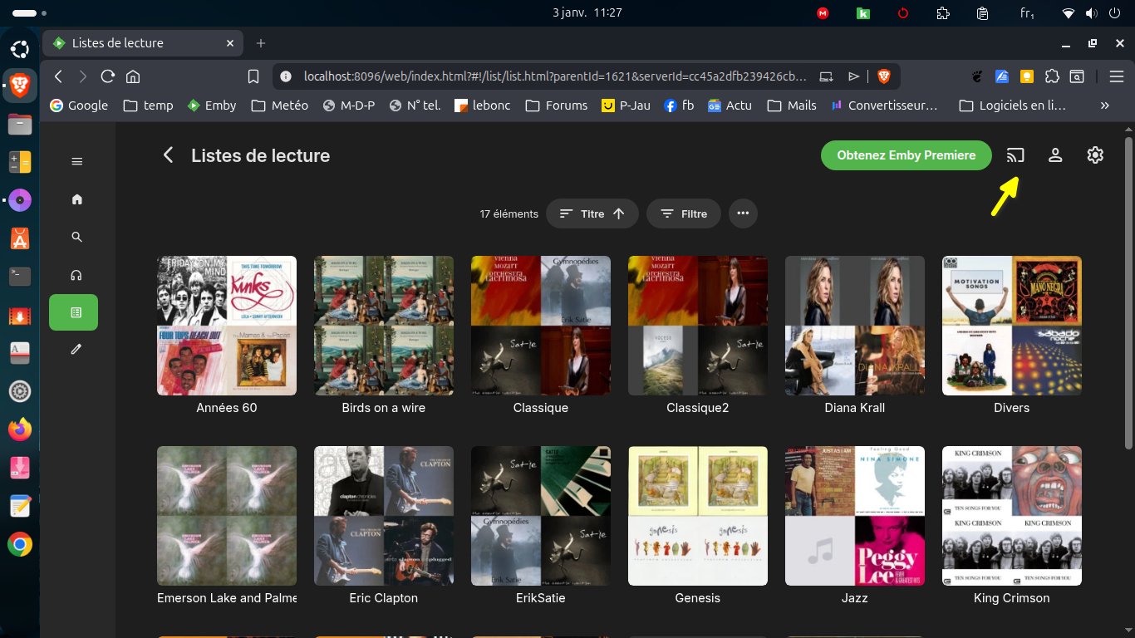
Task: Open the King Crimson playlist thumbnail
Action: pyautogui.click(x=1011, y=516)
